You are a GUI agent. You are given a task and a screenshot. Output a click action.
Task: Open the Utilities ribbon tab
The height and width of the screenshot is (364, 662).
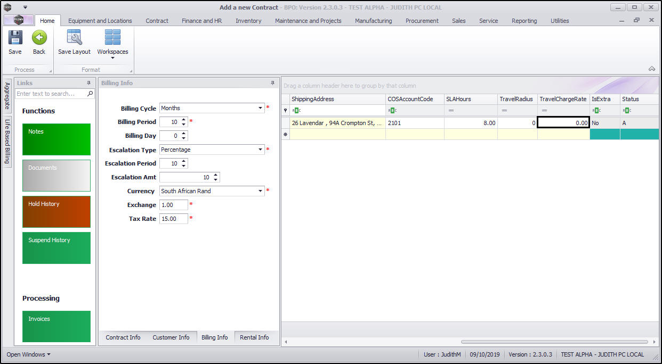point(560,21)
